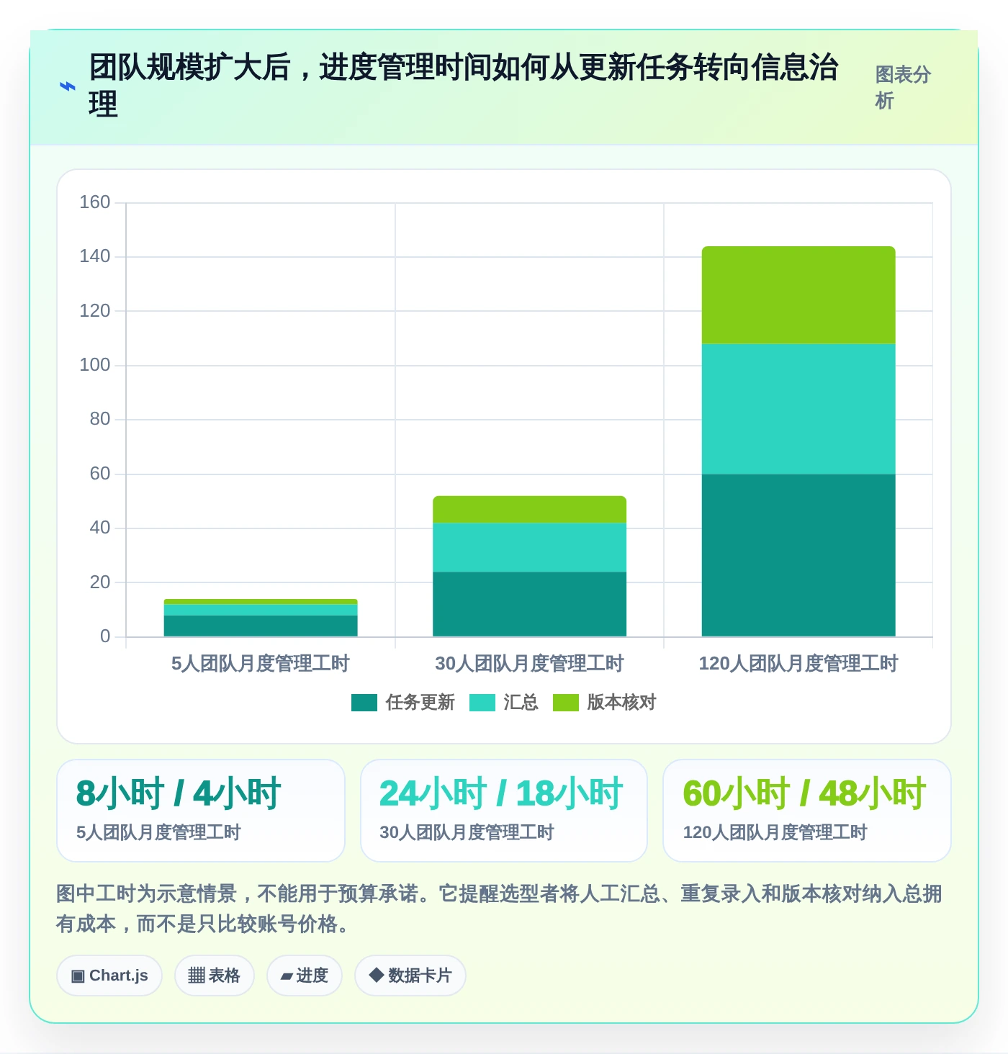Click the y-axis value 160
The image size is (1008, 1054).
tap(95, 202)
